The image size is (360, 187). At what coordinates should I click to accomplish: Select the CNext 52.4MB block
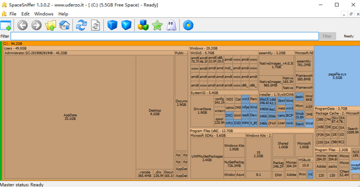pyautogui.click(x=344, y=173)
